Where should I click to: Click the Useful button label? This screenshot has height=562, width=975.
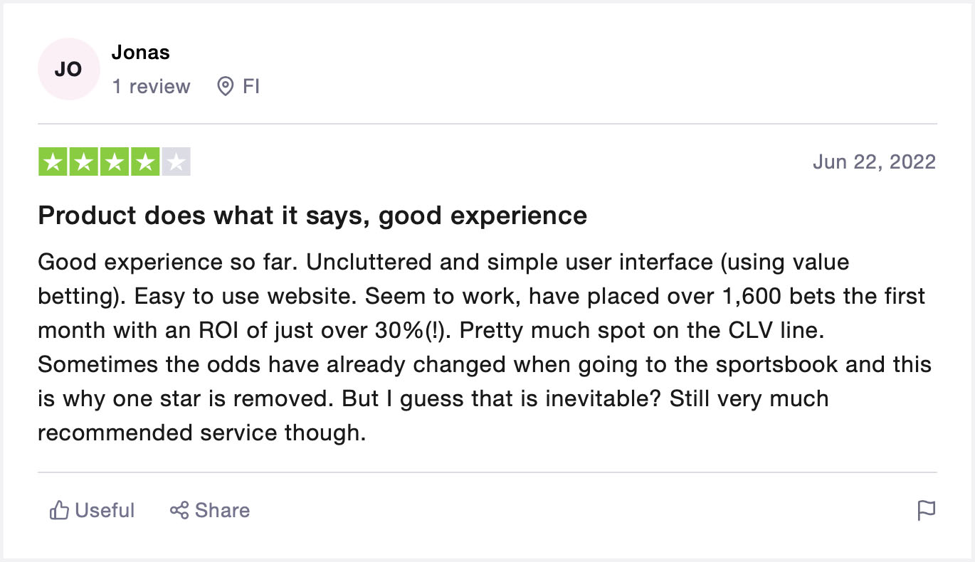[x=105, y=510]
